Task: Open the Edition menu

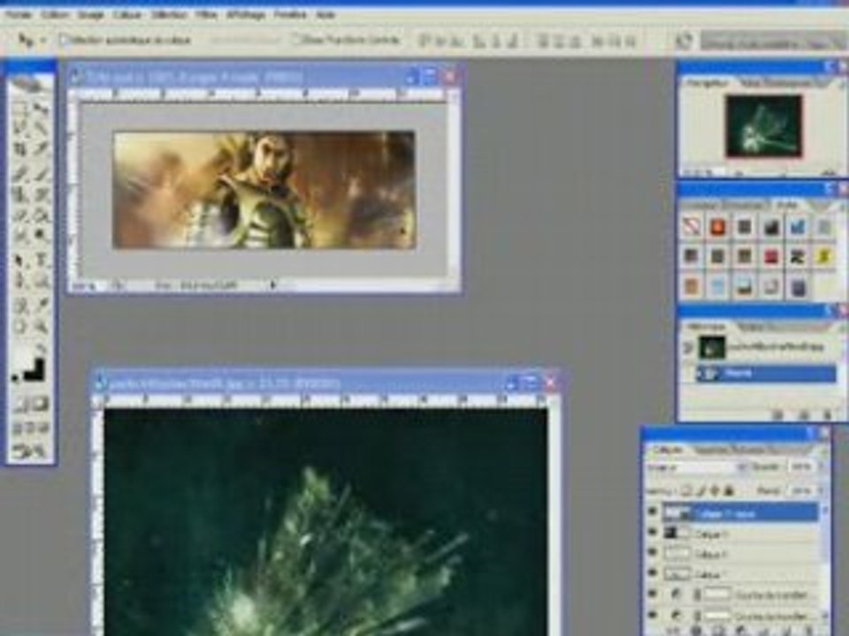Action: coord(55,15)
